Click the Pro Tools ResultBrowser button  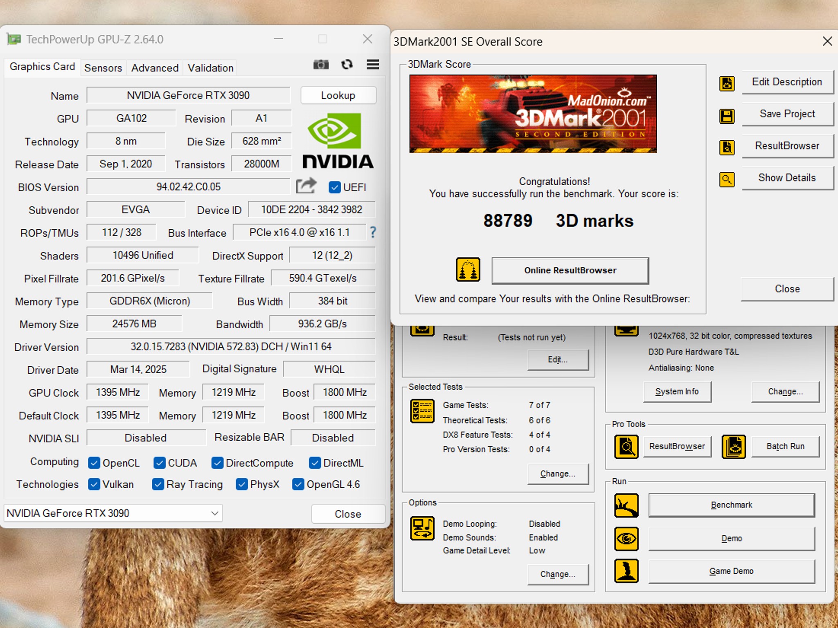tap(677, 446)
